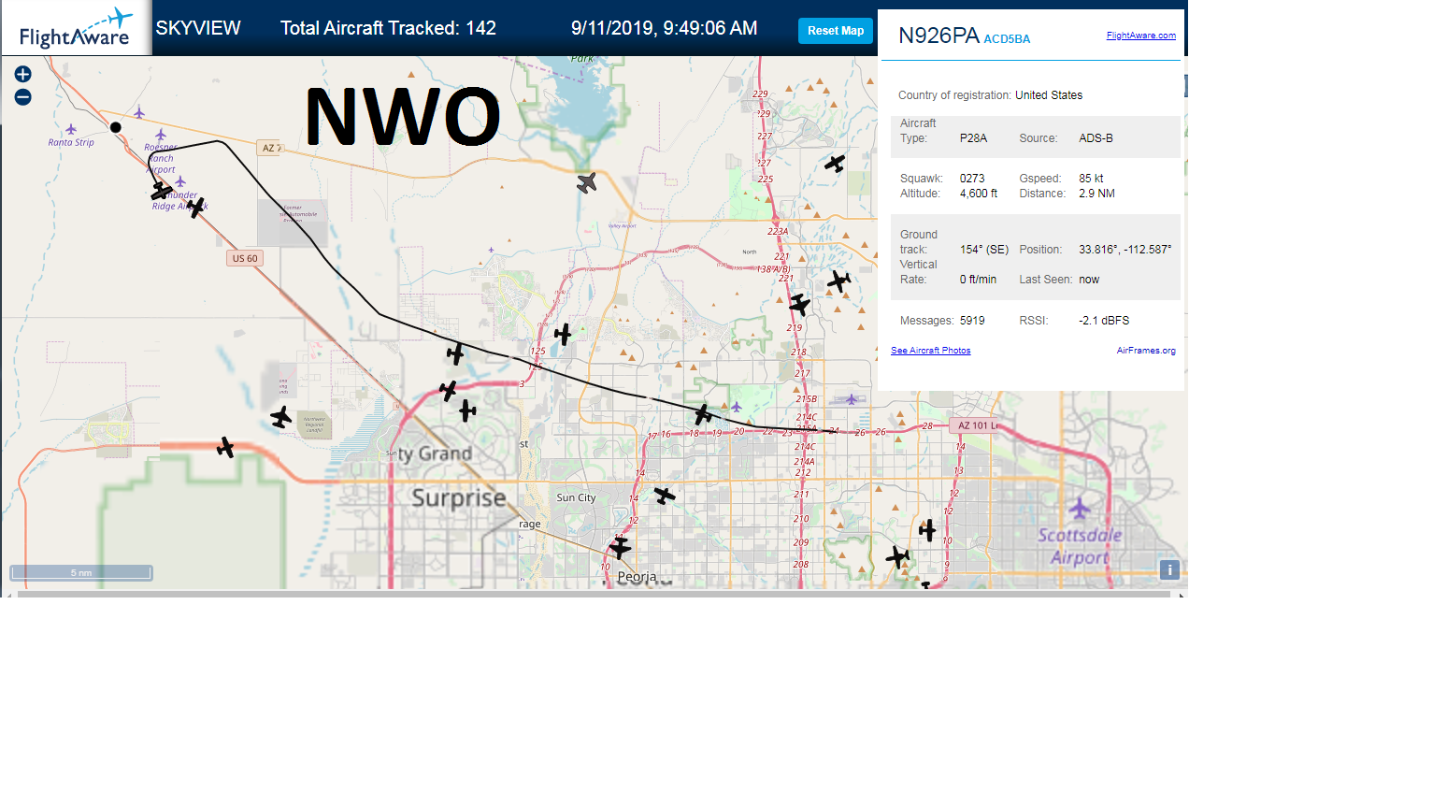Image resolution: width=1447 pixels, height=806 pixels.
Task: Select the aircraft beside marker 125
Action: click(x=563, y=334)
